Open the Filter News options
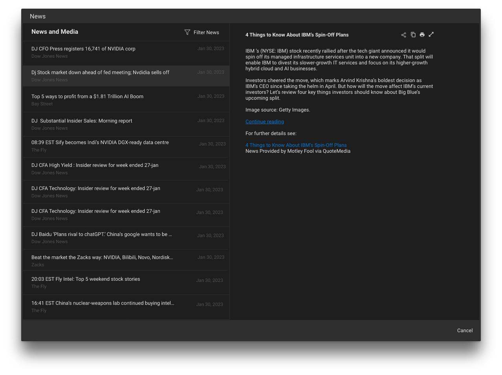The width and height of the screenshot is (502, 375). [206, 33]
